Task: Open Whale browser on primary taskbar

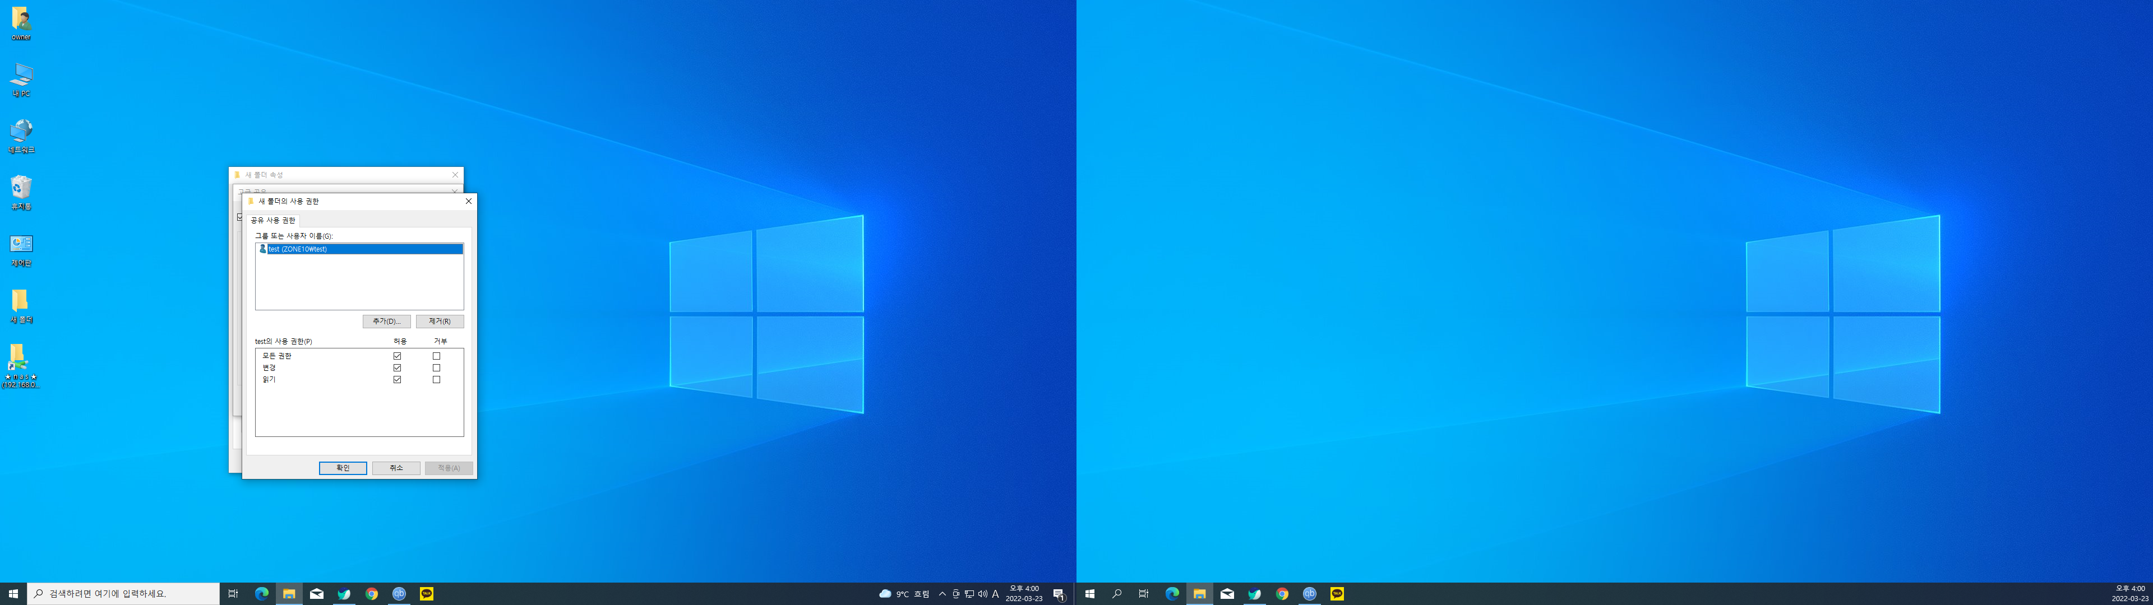Action: click(x=344, y=594)
